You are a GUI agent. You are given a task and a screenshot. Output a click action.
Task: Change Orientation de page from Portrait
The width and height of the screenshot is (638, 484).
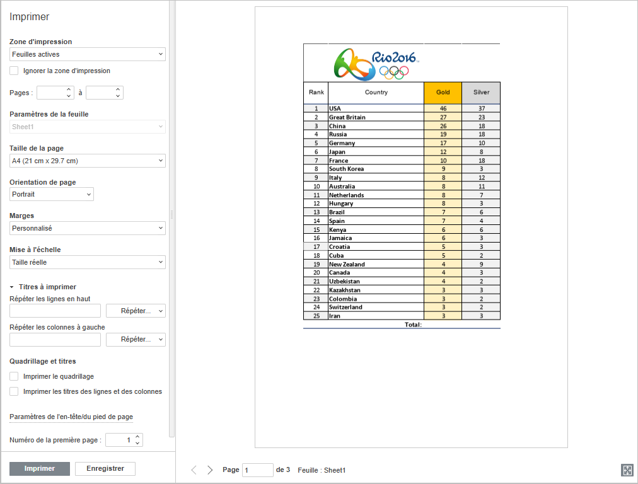52,194
